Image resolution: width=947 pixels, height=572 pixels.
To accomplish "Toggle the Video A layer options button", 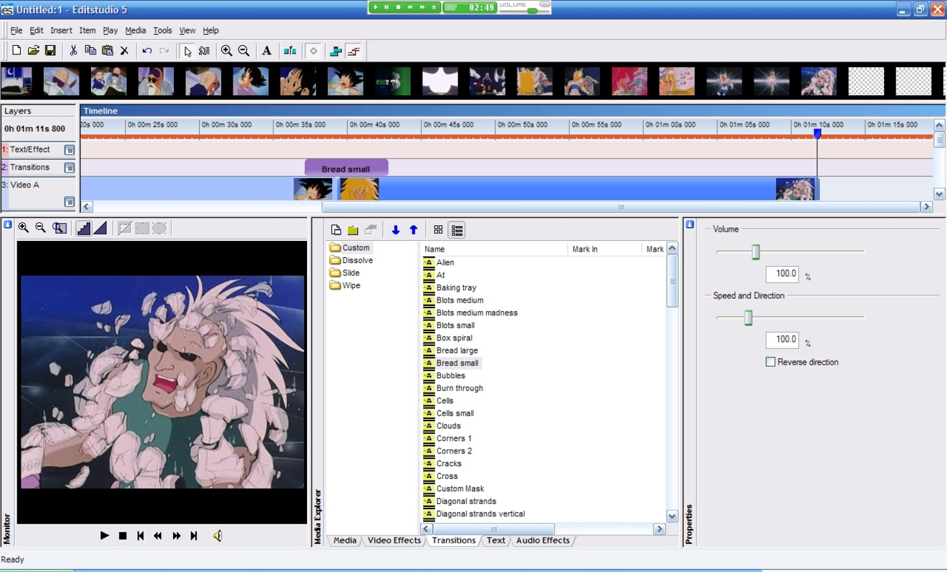I will pos(69,202).
